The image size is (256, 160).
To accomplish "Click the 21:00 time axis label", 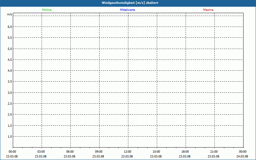I will (x=214, y=152).
